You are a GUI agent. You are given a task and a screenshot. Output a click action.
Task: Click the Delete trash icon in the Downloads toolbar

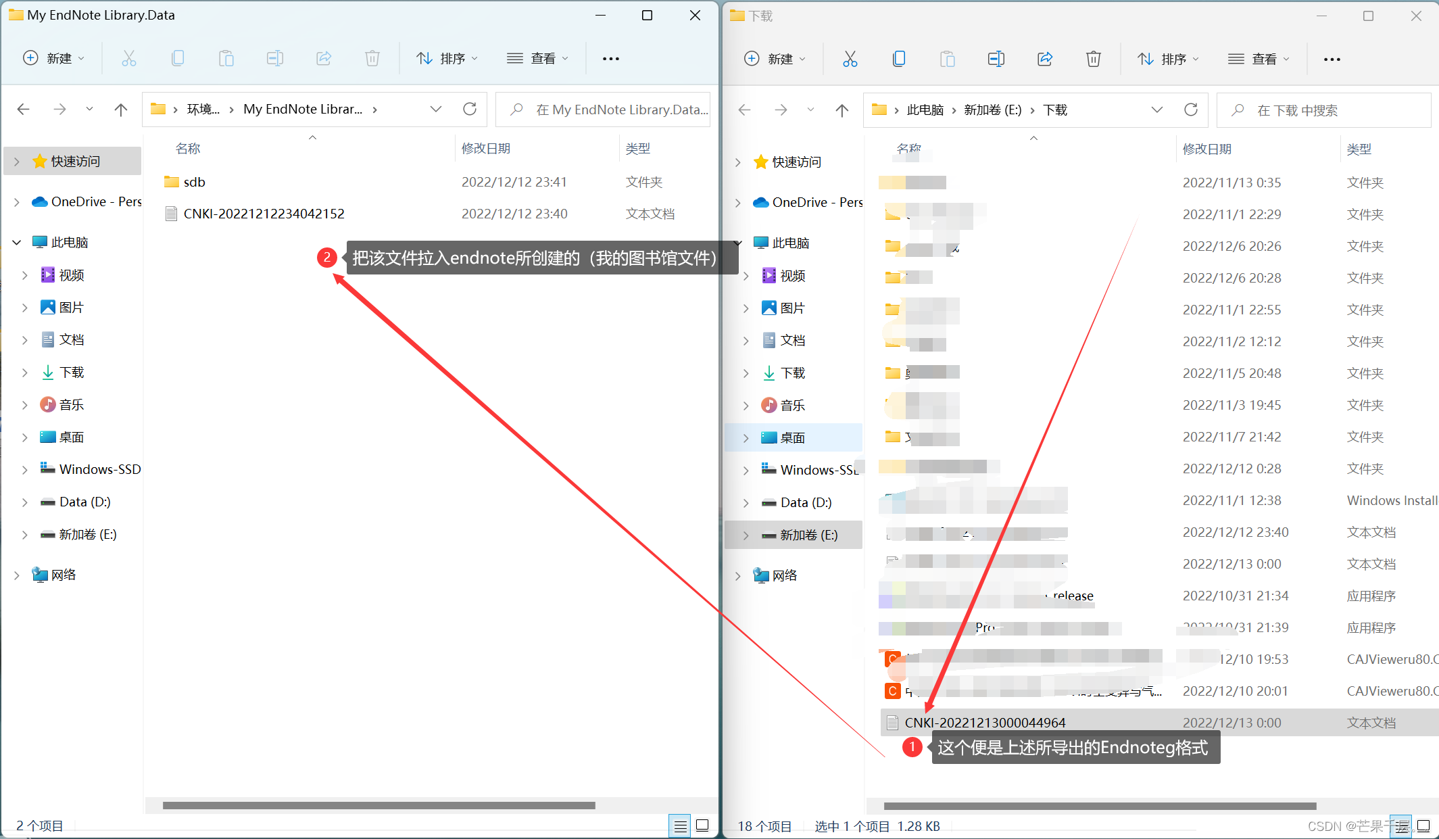pyautogui.click(x=1093, y=59)
